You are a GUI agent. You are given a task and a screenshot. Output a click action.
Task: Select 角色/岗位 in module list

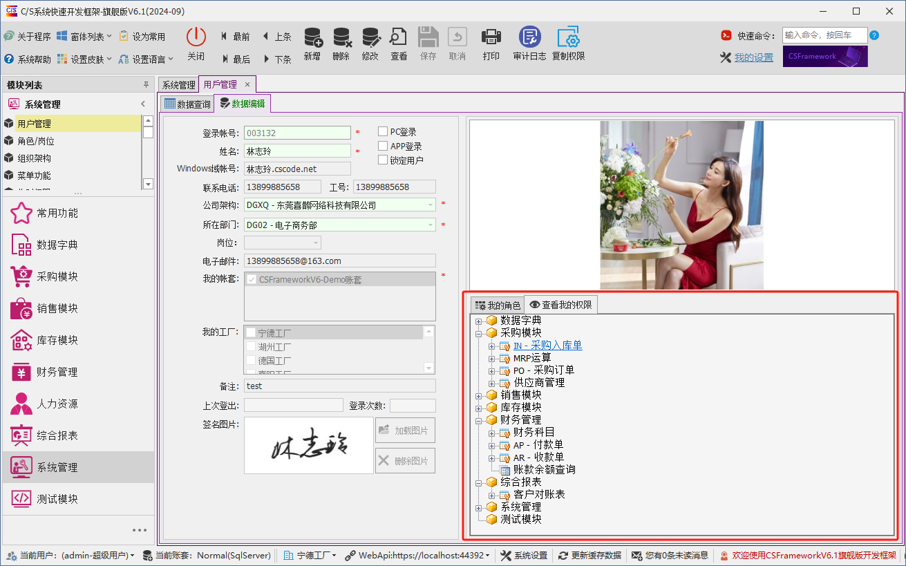pos(36,141)
